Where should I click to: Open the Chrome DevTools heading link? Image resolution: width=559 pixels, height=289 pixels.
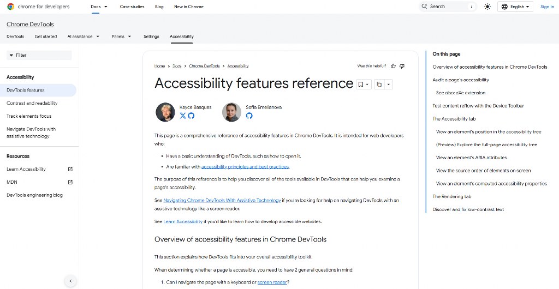pyautogui.click(x=31, y=24)
